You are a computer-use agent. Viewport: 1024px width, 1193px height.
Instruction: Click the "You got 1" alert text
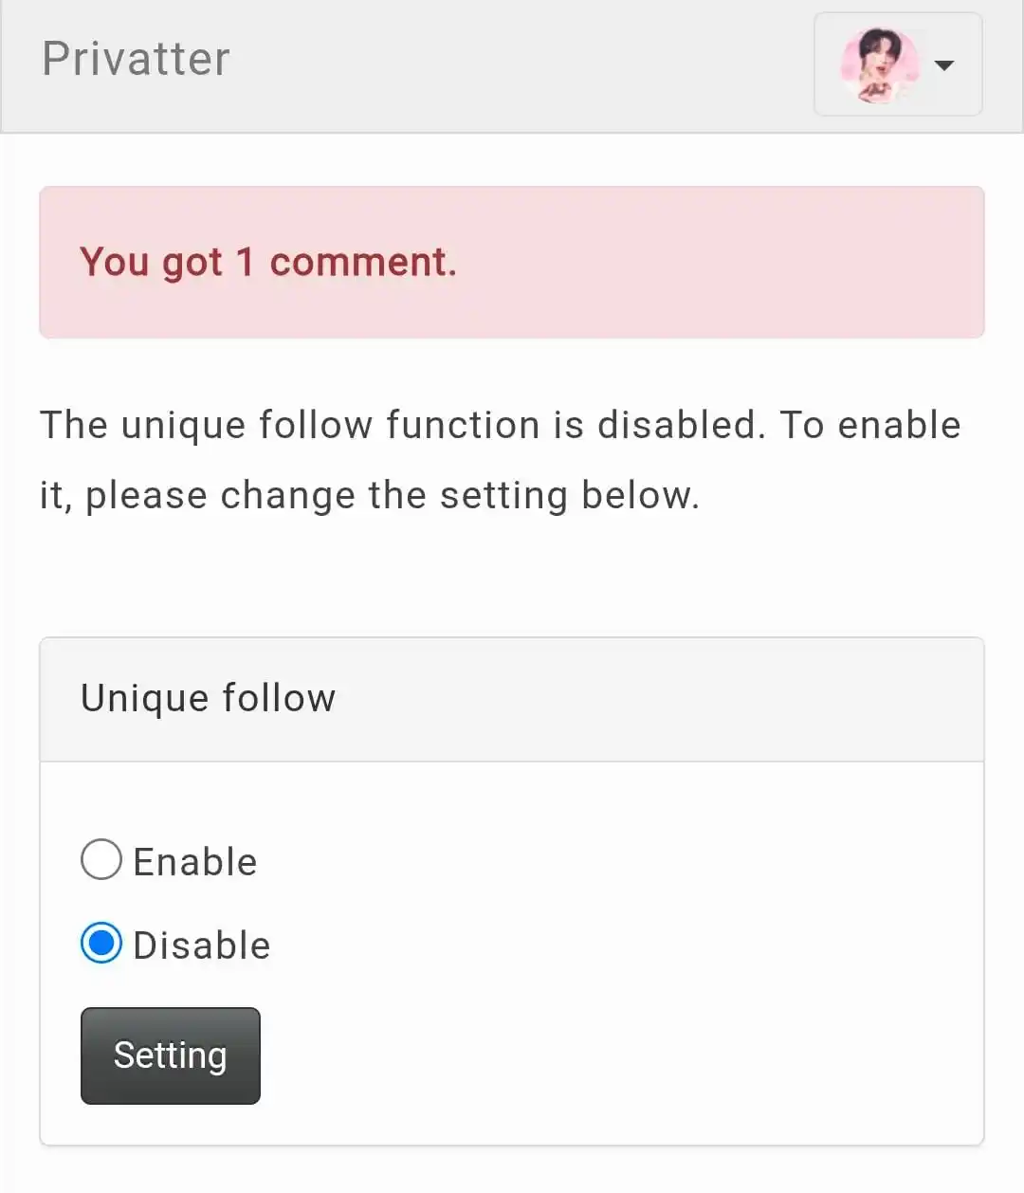(167, 262)
